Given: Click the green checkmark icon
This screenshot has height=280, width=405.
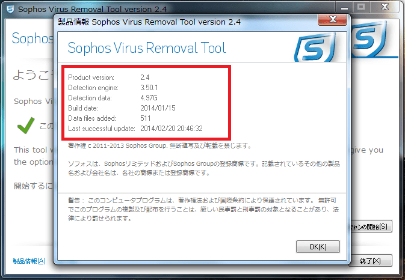Looking at the screenshot, I should pyautogui.click(x=26, y=126).
